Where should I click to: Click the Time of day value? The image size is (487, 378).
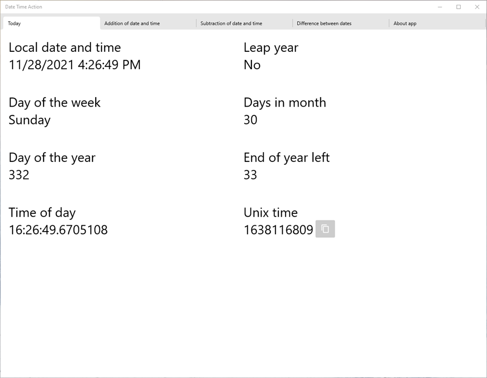58,230
